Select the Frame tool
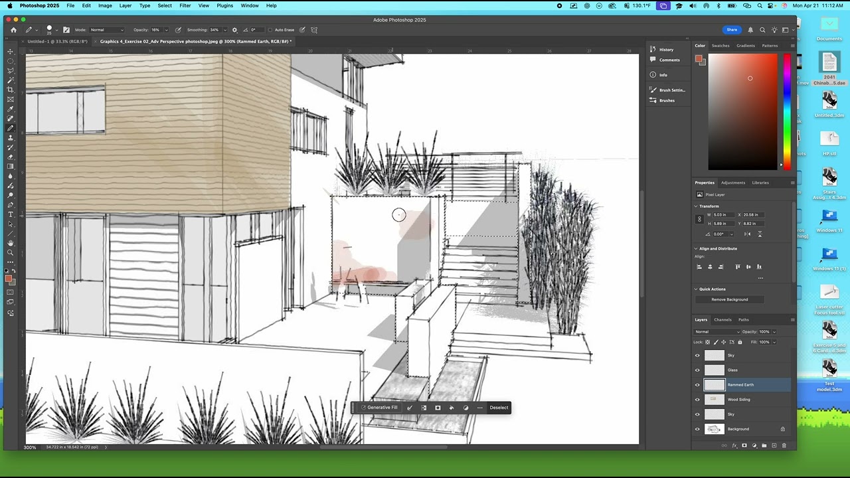This screenshot has height=478, width=850. pyautogui.click(x=10, y=100)
